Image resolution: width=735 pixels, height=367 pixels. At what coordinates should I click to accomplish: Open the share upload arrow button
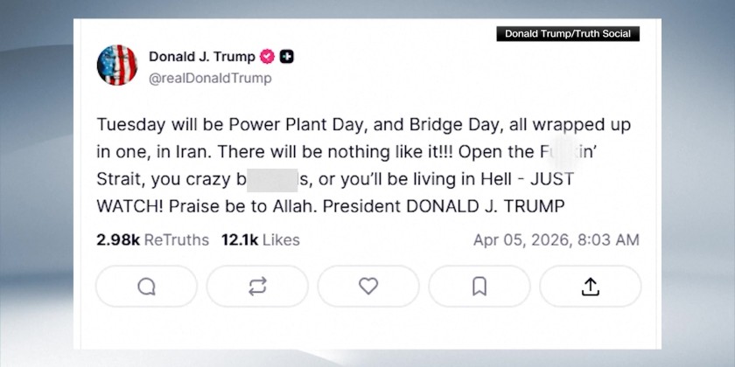(591, 287)
